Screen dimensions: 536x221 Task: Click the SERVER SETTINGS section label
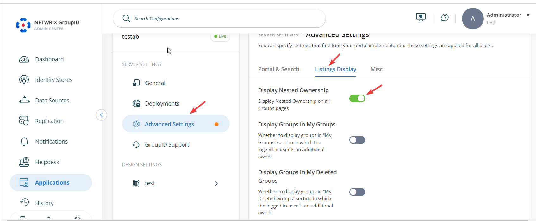(141, 64)
